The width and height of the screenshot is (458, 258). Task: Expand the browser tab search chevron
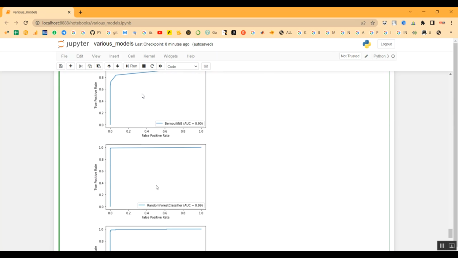pos(410,12)
